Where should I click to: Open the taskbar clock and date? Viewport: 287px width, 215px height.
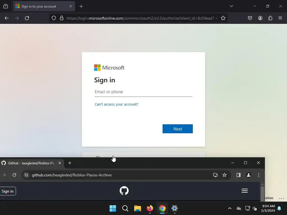tap(268, 208)
